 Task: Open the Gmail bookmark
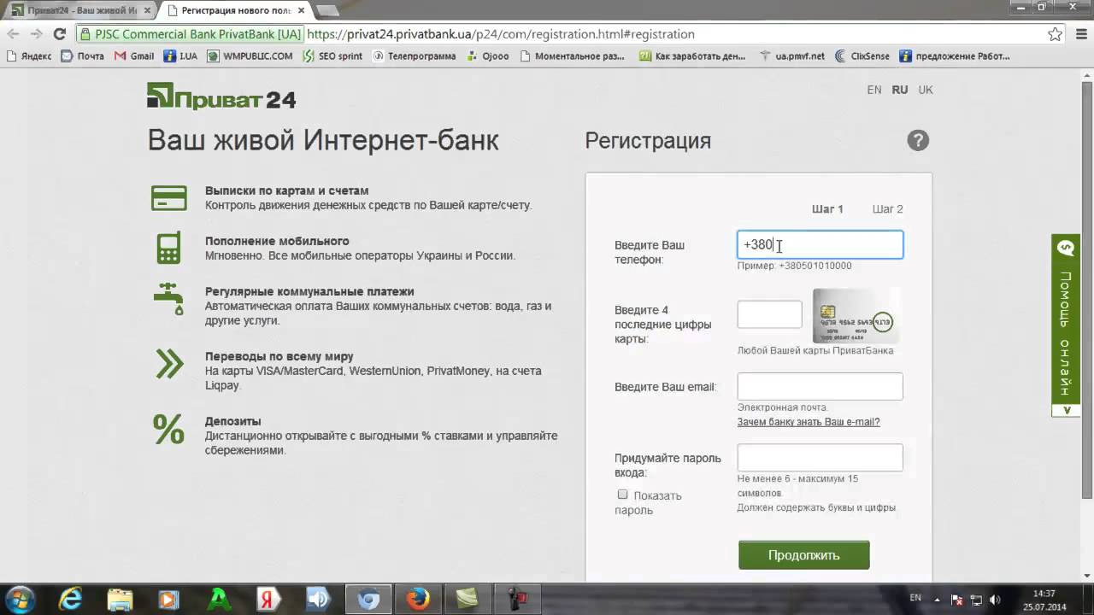pos(134,56)
